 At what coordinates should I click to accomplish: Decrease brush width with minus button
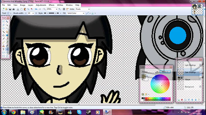[x=26, y=13]
